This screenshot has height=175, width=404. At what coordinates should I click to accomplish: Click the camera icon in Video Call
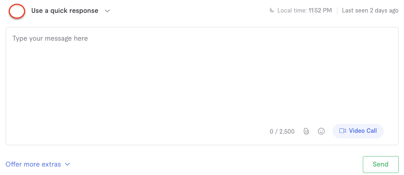pos(343,131)
